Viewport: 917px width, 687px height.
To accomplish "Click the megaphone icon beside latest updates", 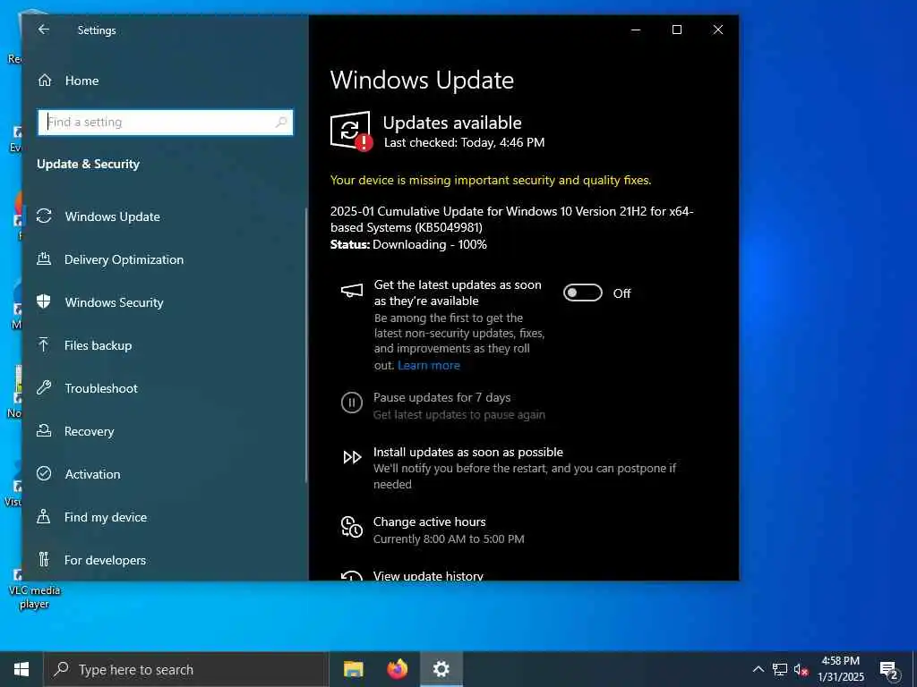I will tap(351, 291).
